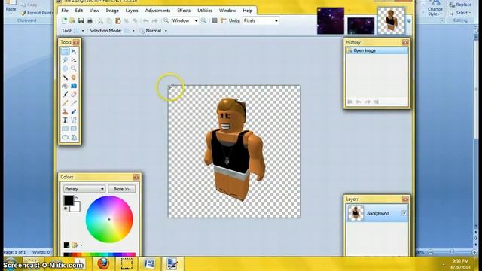Image resolution: width=482 pixels, height=271 pixels.
Task: Open the Normal flood mode dropdown
Action: 166,31
